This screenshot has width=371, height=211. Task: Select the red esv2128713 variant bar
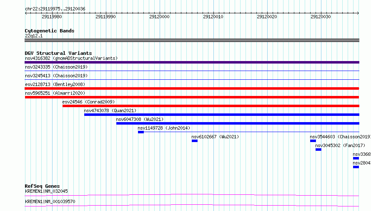click(x=192, y=88)
